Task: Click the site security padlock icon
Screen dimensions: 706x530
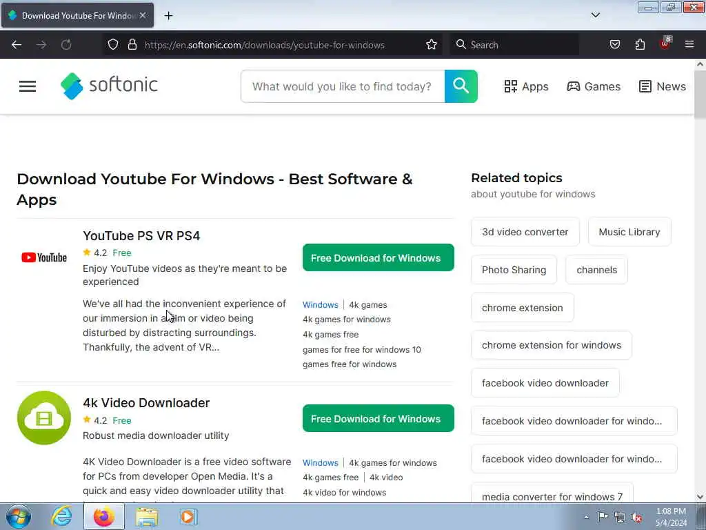Action: (x=132, y=45)
